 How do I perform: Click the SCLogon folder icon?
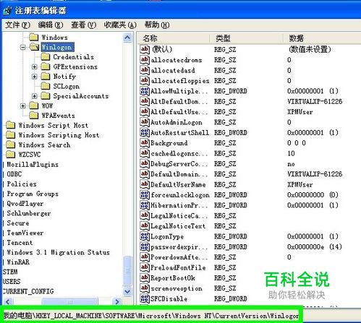[x=45, y=86]
